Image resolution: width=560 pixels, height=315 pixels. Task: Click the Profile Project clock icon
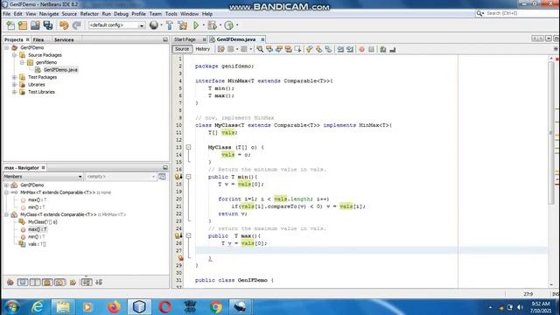tap(229, 25)
